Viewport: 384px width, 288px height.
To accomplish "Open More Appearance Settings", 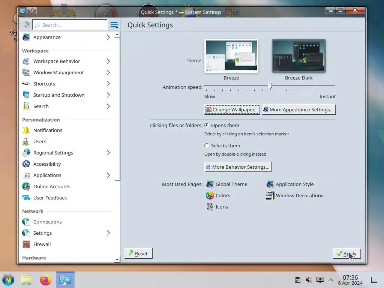I will click(x=299, y=109).
